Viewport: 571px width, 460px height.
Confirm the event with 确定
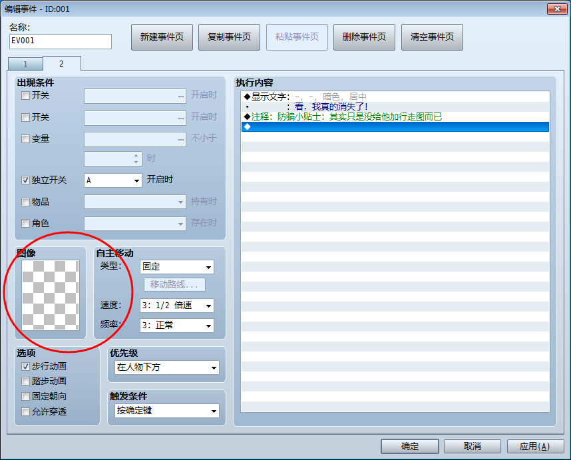click(x=410, y=446)
